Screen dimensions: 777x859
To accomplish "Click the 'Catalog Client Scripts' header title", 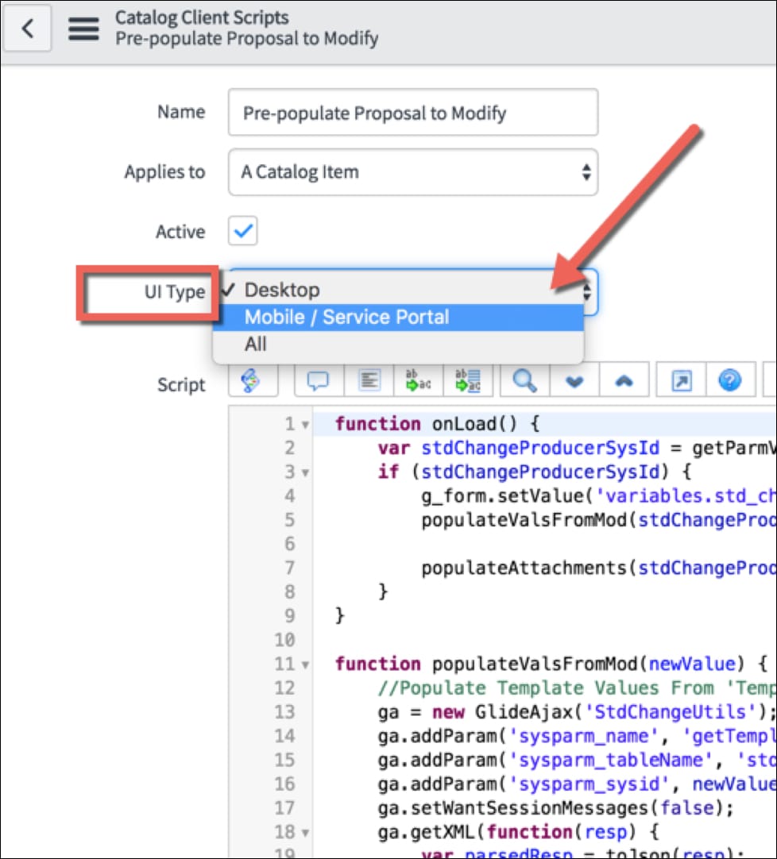I will 202,17.
